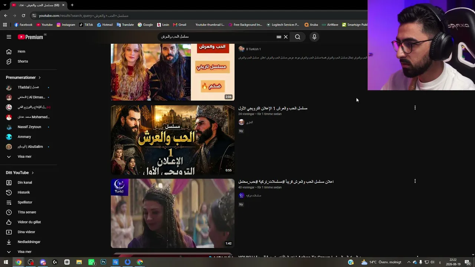Open Logitech Services bookmark
Image resolution: width=475 pixels, height=267 pixels.
[x=283, y=25]
